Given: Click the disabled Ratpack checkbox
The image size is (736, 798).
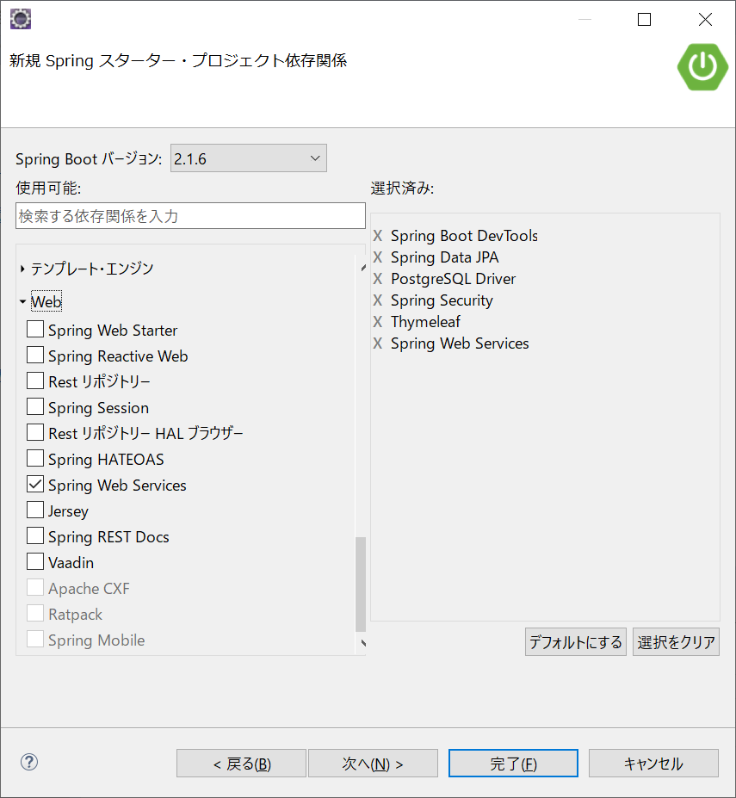Looking at the screenshot, I should 35,613.
